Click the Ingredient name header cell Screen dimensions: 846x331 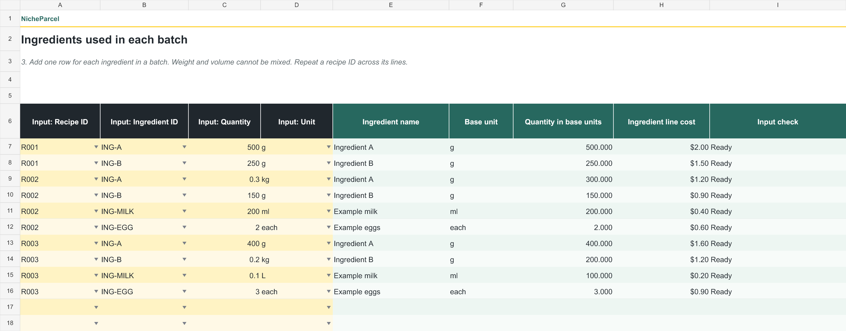click(391, 121)
